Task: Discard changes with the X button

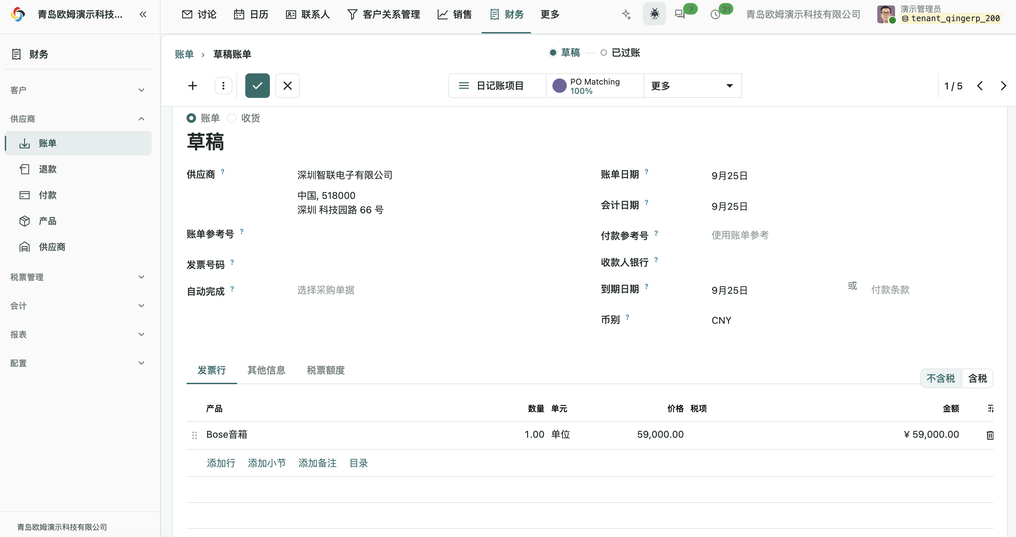Action: point(288,86)
